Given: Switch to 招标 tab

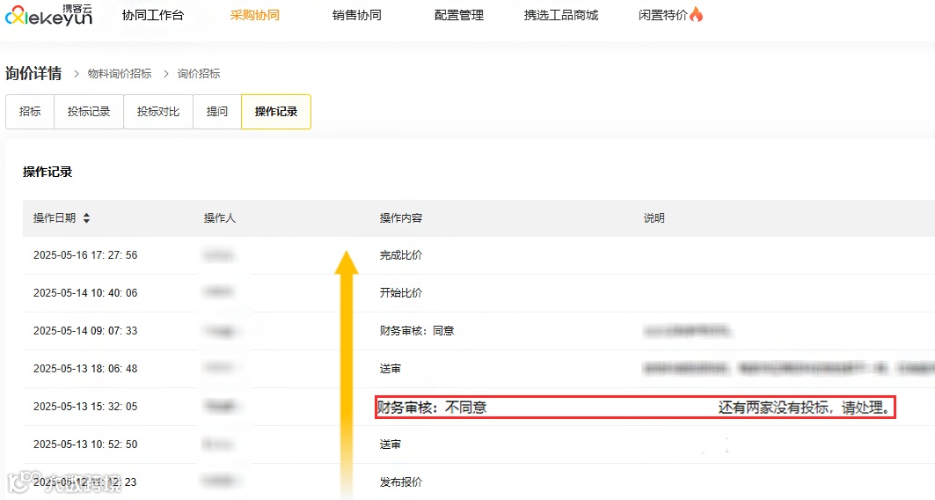Looking at the screenshot, I should [x=30, y=112].
